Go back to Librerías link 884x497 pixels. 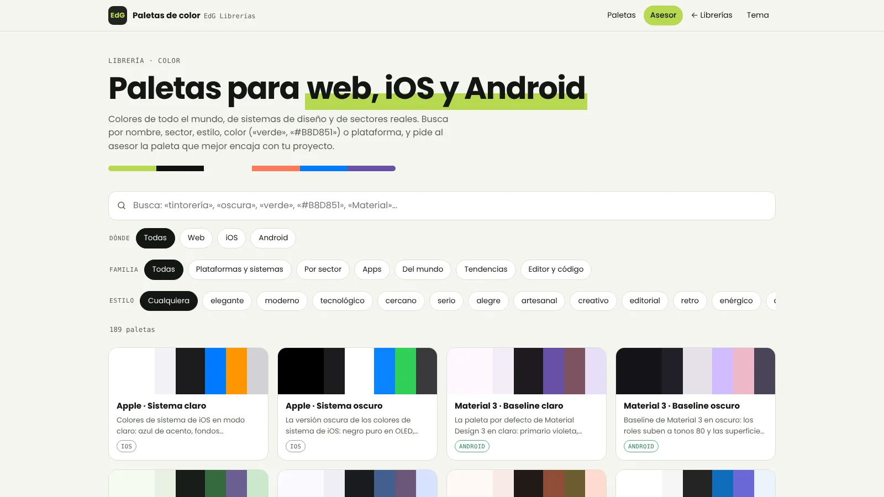point(712,15)
